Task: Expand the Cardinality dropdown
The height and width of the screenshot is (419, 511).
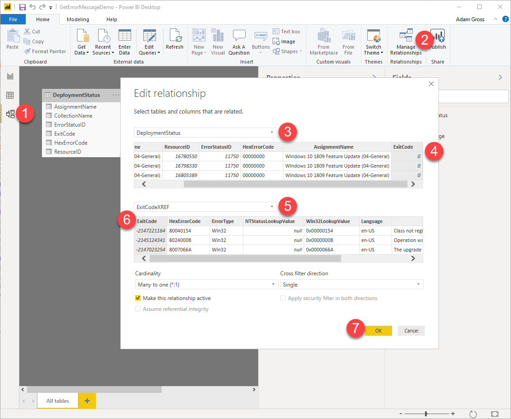Action: click(x=206, y=285)
